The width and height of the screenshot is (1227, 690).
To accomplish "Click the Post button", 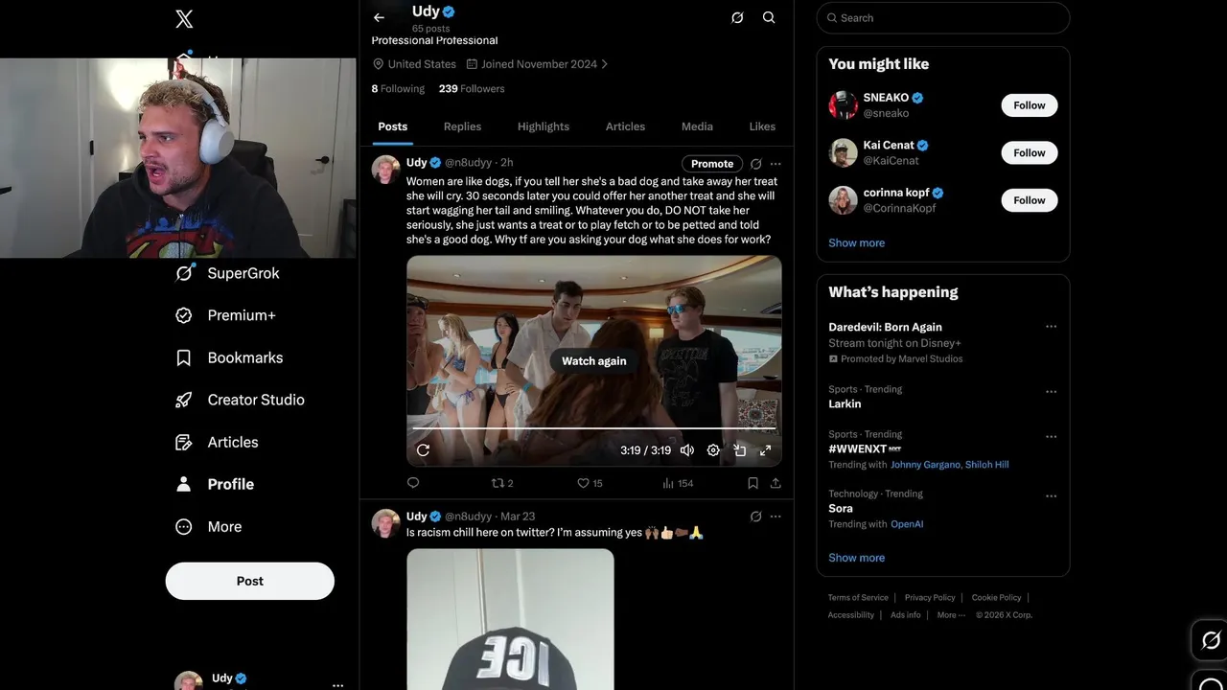I will click(x=250, y=581).
